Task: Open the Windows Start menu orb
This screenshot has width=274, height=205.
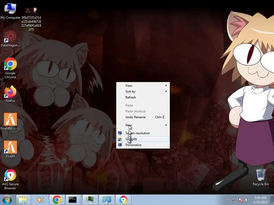Action: tap(7, 200)
